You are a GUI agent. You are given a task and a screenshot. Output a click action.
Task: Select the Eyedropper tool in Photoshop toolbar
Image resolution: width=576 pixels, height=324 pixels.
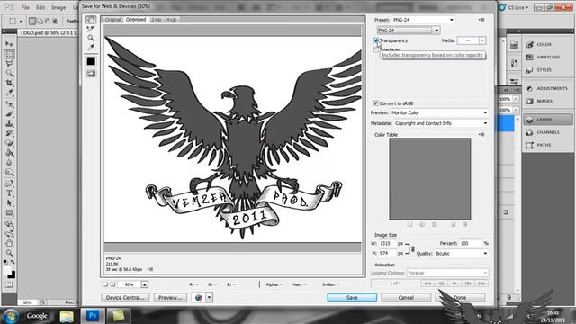(x=9, y=93)
